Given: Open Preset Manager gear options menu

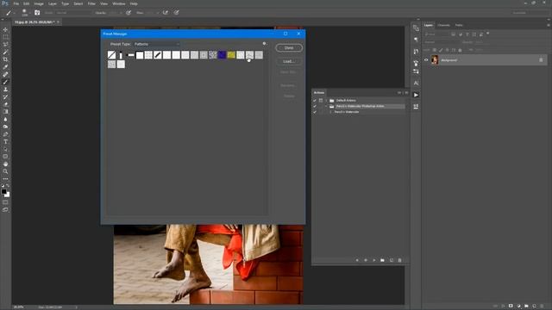Looking at the screenshot, I should point(264,44).
